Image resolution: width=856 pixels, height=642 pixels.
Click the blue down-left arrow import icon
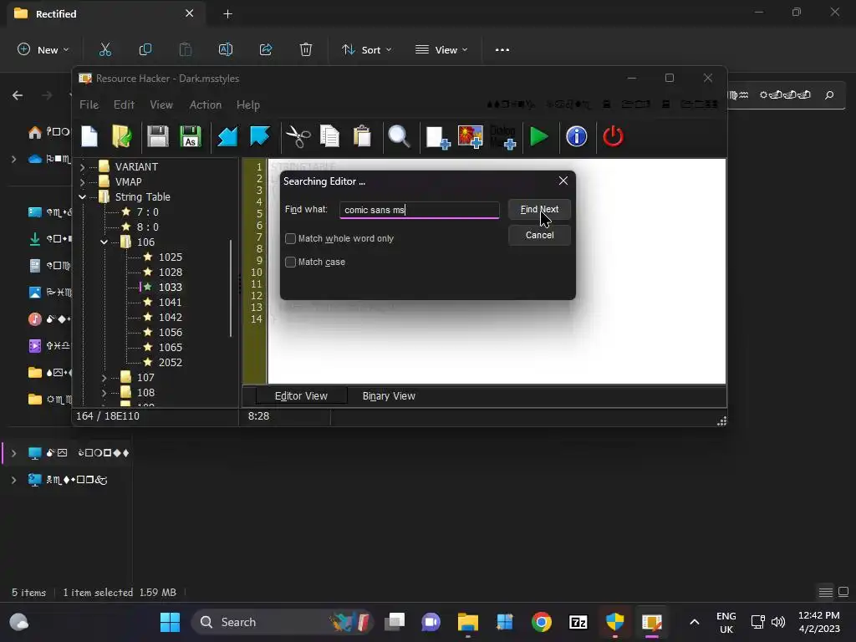coord(227,136)
